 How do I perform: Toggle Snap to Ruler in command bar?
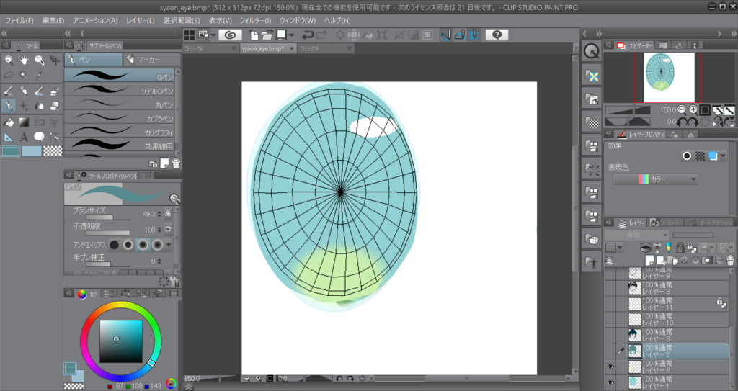coord(445,35)
